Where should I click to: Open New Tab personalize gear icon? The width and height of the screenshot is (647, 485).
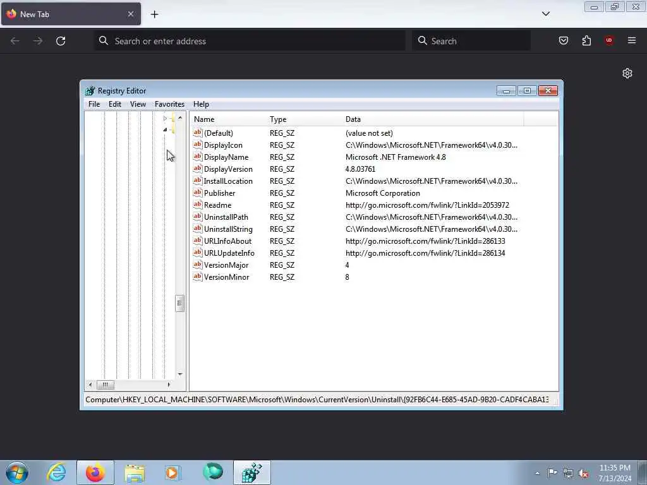click(x=627, y=73)
